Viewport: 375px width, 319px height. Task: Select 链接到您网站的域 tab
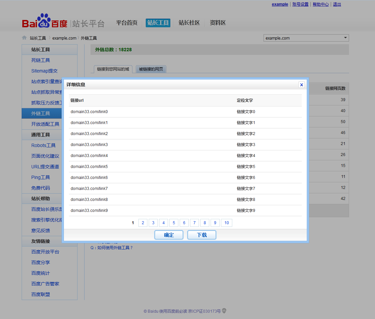coord(113,69)
